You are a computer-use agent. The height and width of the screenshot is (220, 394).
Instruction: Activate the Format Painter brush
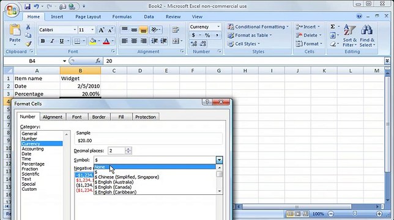point(28,44)
